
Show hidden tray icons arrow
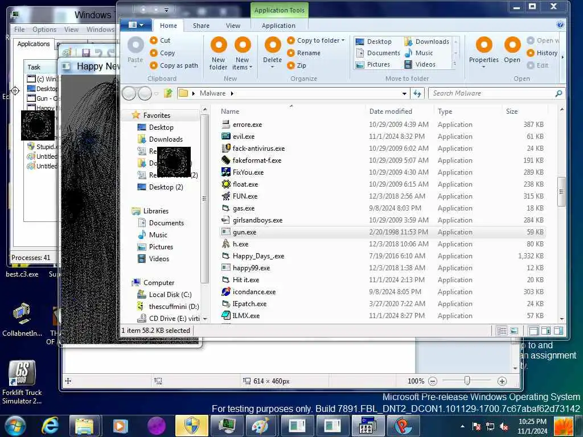(x=462, y=426)
